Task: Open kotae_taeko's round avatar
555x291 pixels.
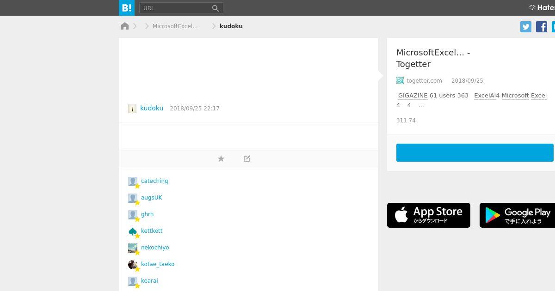Action: tap(133, 265)
